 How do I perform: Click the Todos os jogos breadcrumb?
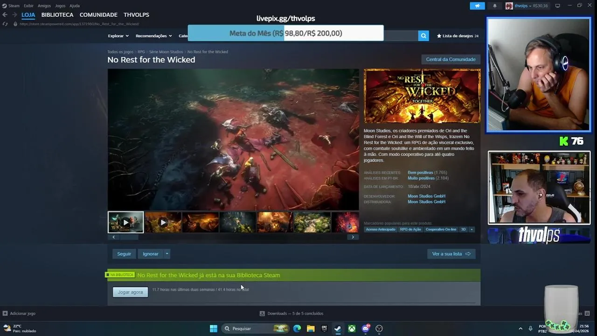click(120, 52)
